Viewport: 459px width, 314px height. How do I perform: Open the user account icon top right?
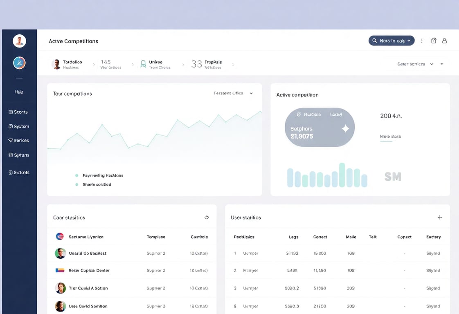445,40
